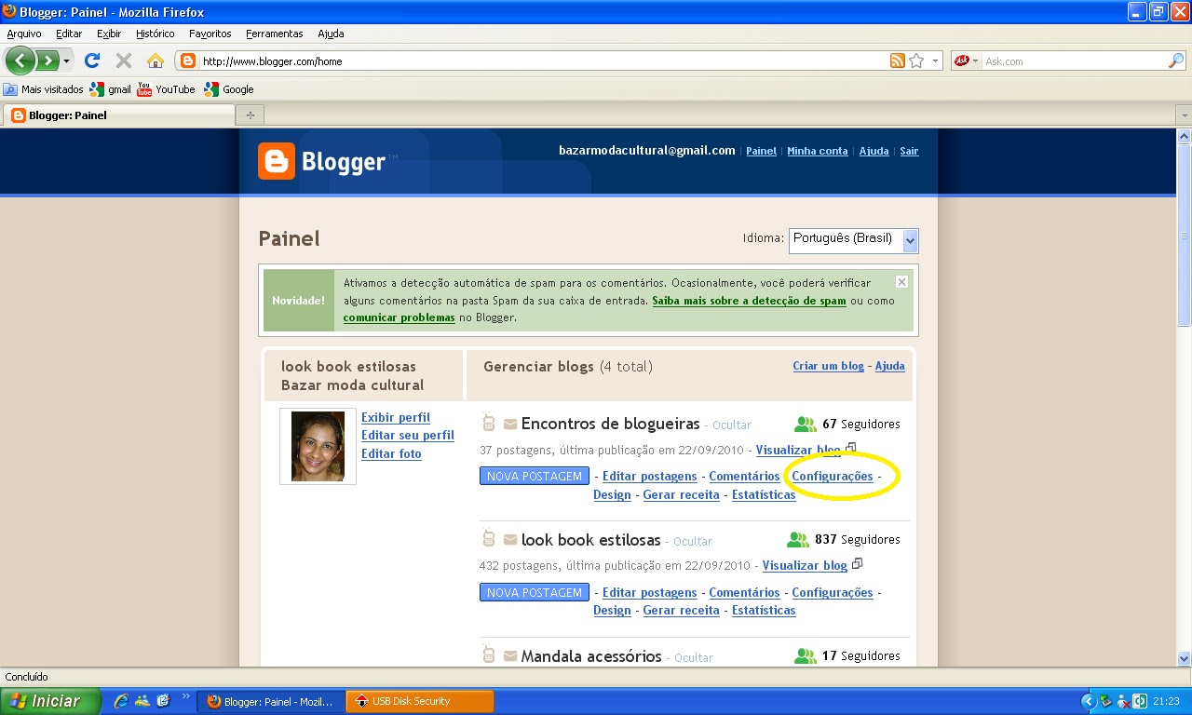Image resolution: width=1192 pixels, height=715 pixels.
Task: Open Design for look book estilosas
Action: [612, 611]
